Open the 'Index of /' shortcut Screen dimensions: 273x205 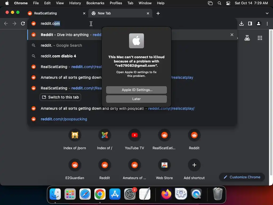(105, 139)
